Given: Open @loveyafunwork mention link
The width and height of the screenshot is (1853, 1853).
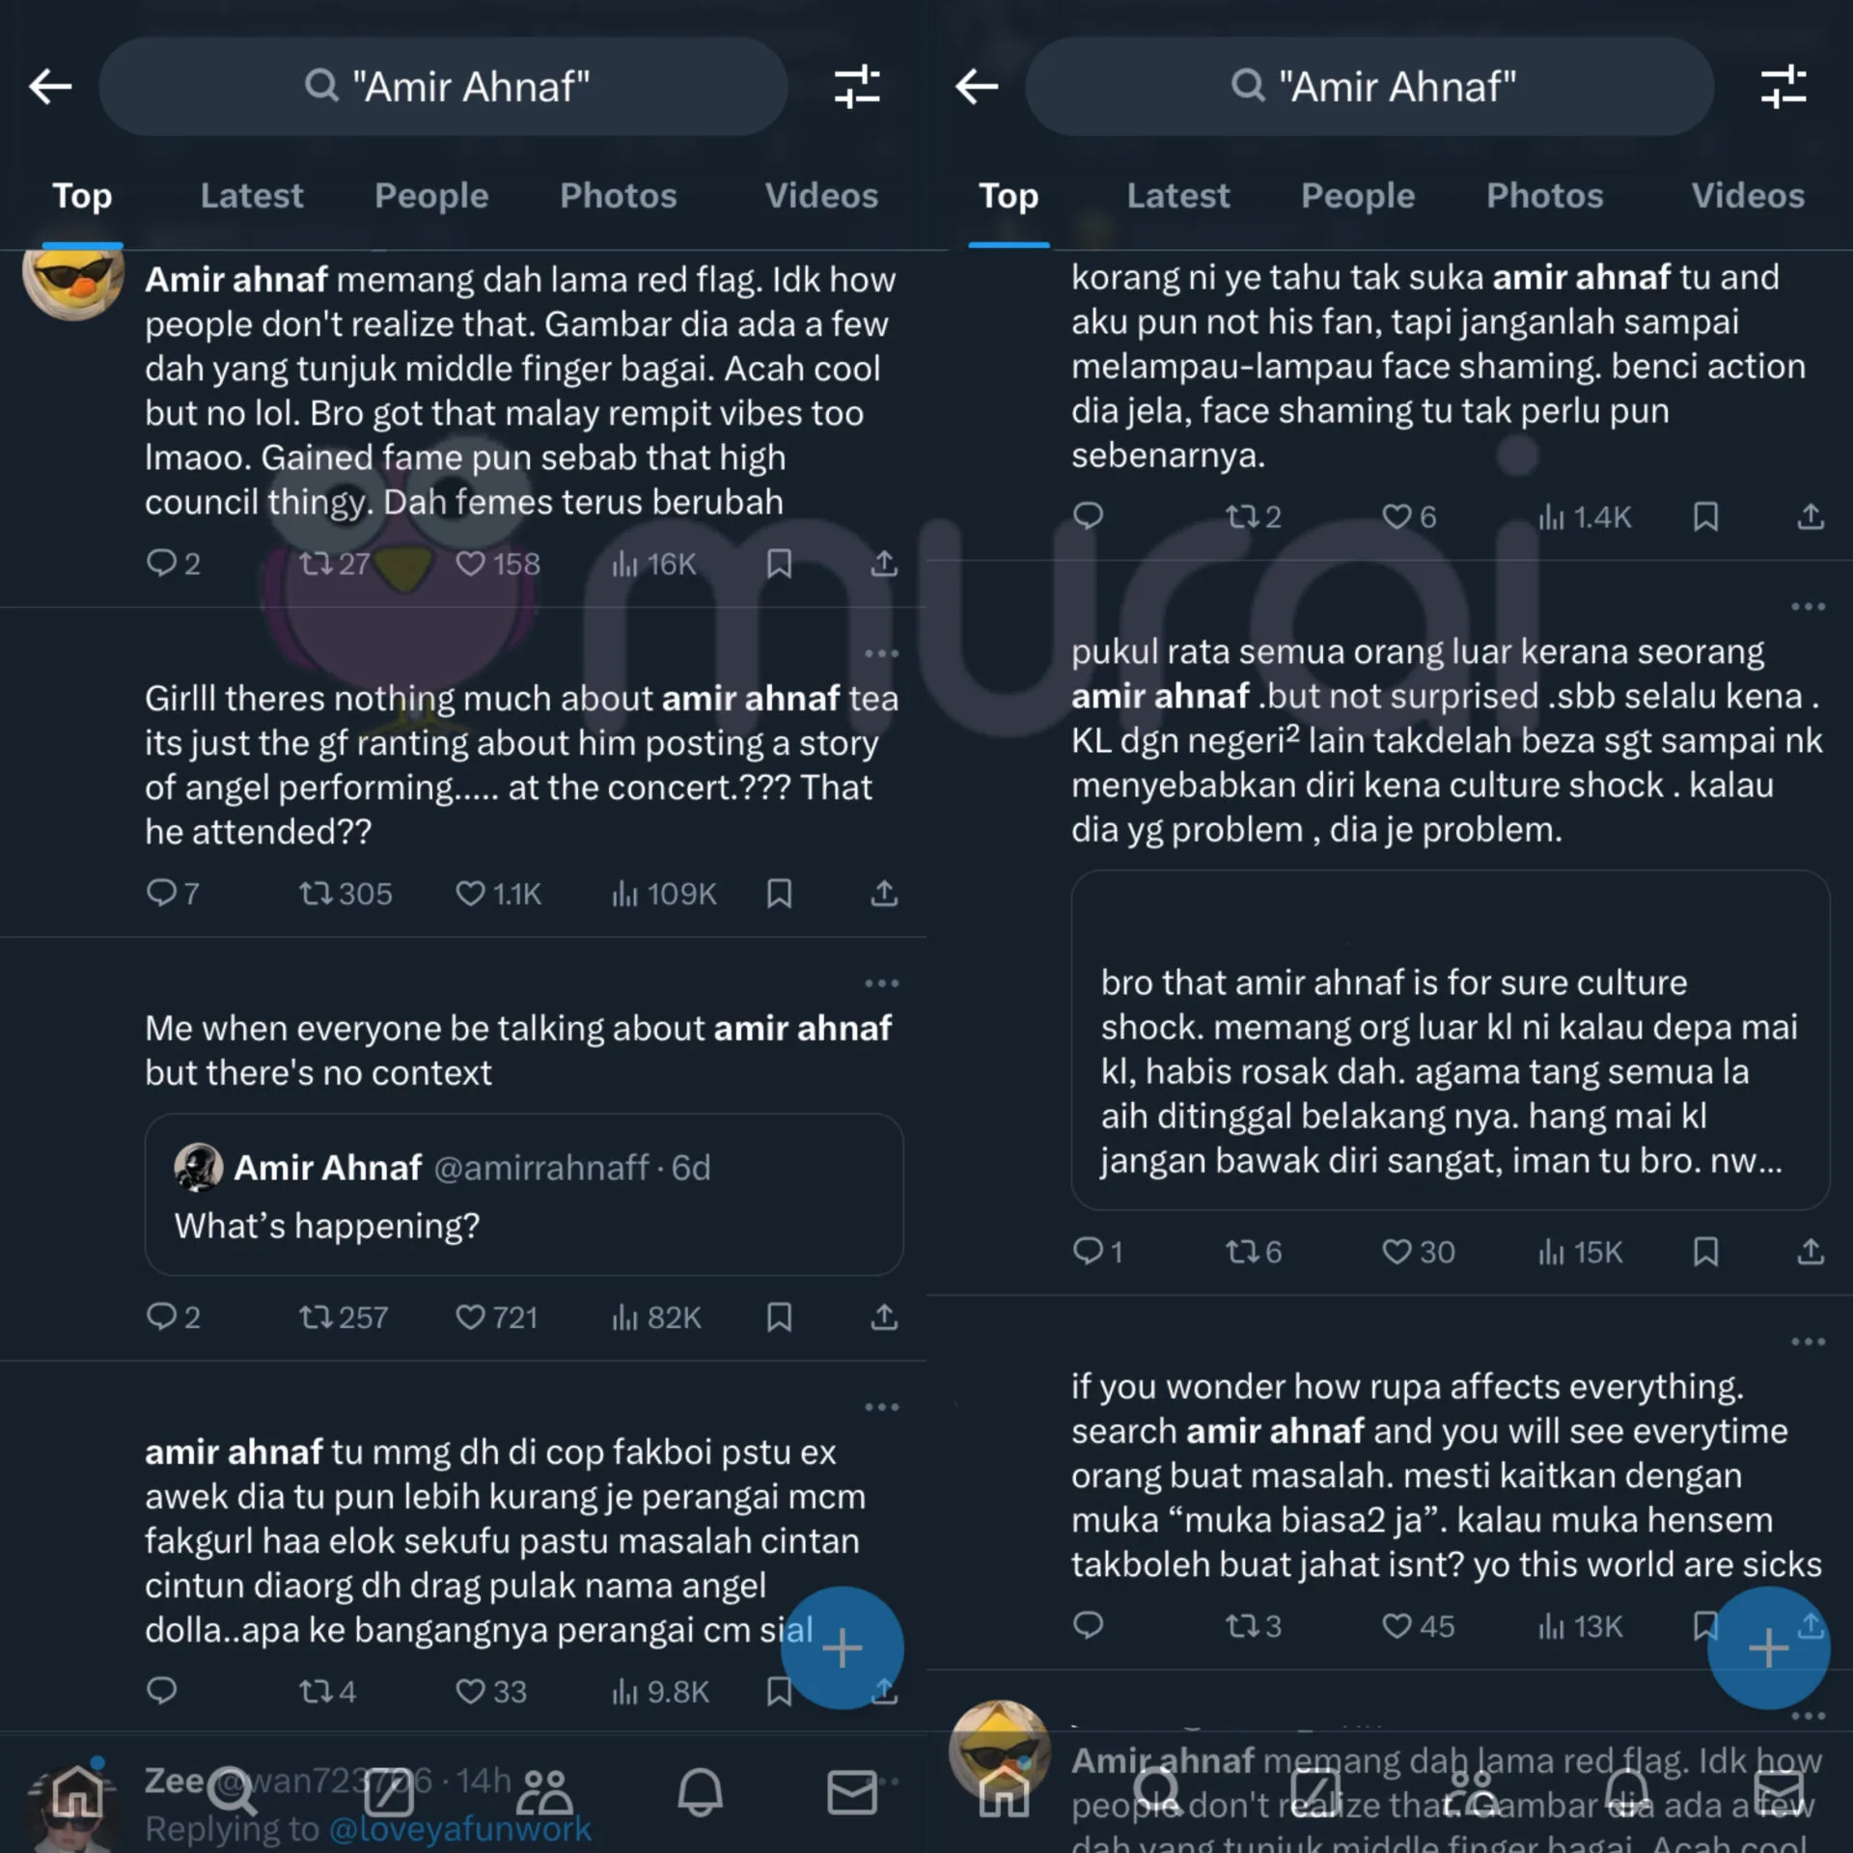Looking at the screenshot, I should [460, 1829].
